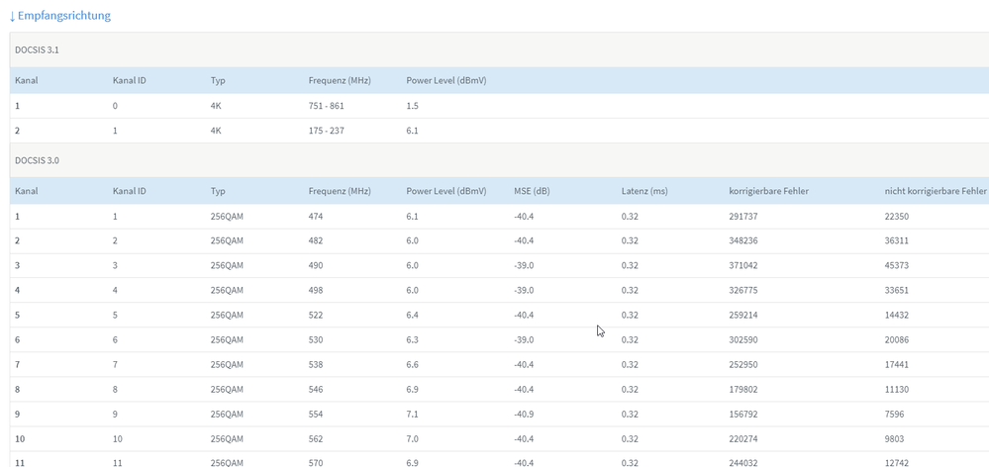Select correctable errors value 326775

pyautogui.click(x=743, y=291)
